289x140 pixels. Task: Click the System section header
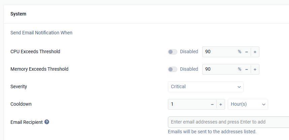[18, 14]
